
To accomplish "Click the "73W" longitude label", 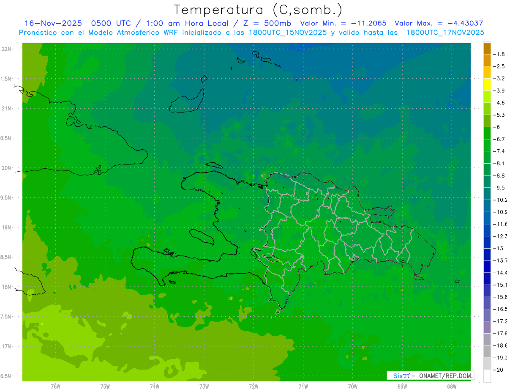I will point(204,386).
